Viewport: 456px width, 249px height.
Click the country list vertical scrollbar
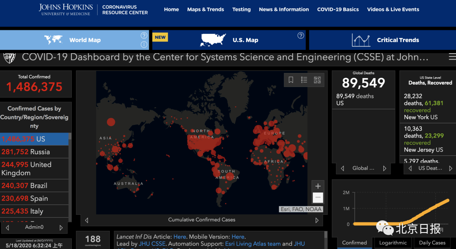70,177
